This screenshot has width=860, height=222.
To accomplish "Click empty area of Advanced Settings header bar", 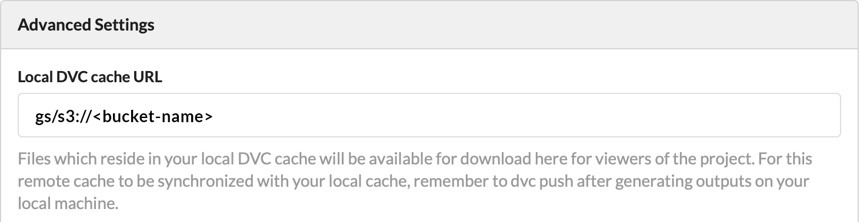I will tap(500, 25).
